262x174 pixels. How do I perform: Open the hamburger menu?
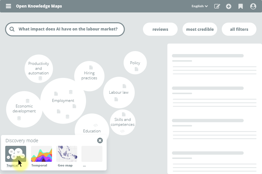[9, 6]
